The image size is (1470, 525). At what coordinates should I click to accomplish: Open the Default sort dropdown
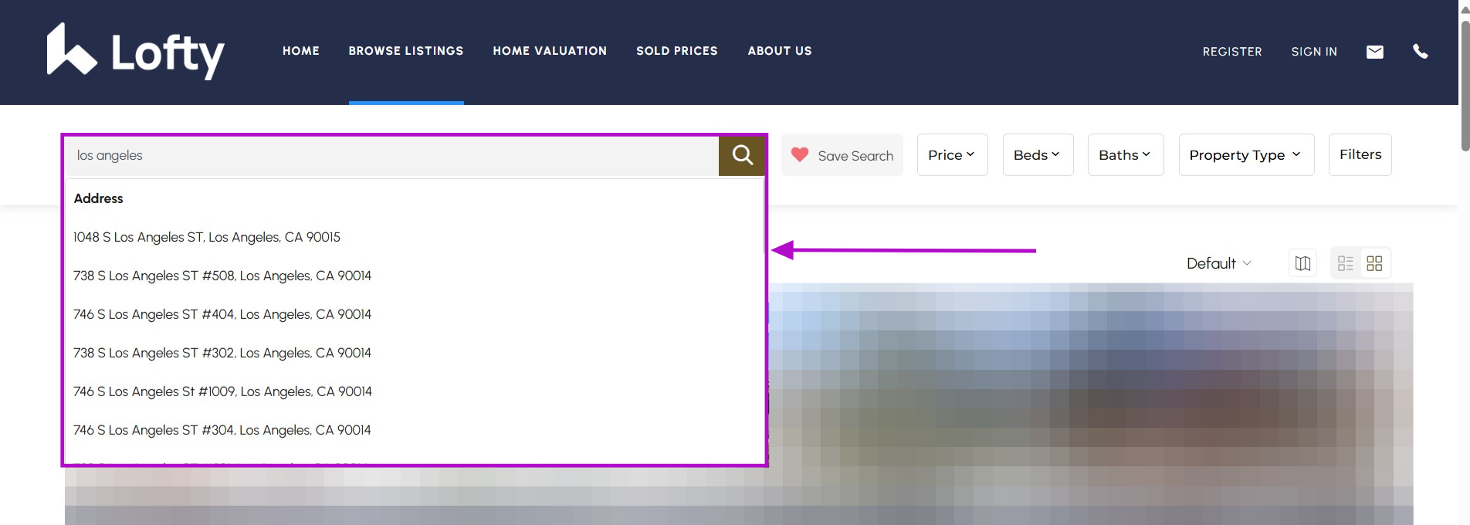point(1218,263)
